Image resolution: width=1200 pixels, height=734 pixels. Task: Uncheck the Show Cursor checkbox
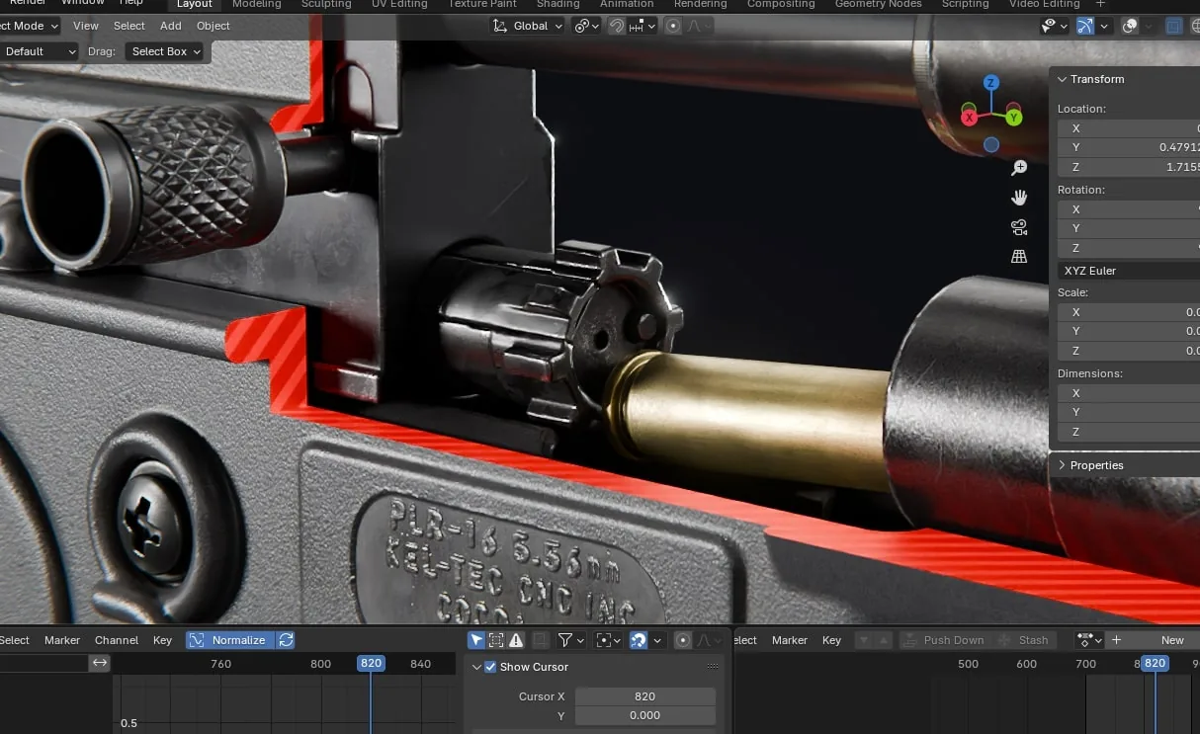click(490, 667)
